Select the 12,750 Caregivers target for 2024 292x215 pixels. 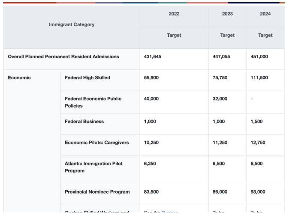tap(258, 143)
